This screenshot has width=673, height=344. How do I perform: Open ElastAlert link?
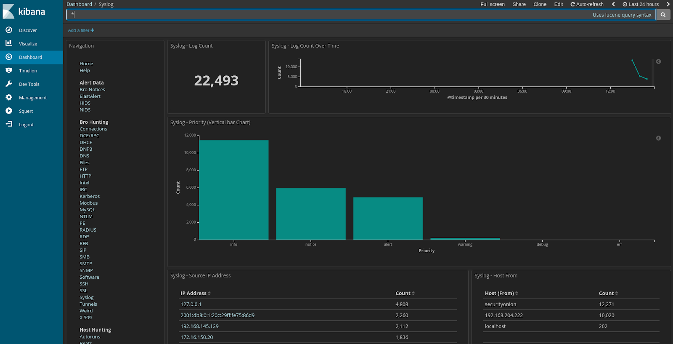(90, 96)
